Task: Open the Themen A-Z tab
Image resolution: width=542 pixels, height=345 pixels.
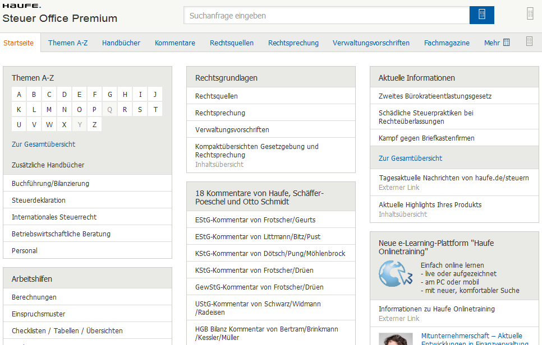Action: [x=68, y=43]
